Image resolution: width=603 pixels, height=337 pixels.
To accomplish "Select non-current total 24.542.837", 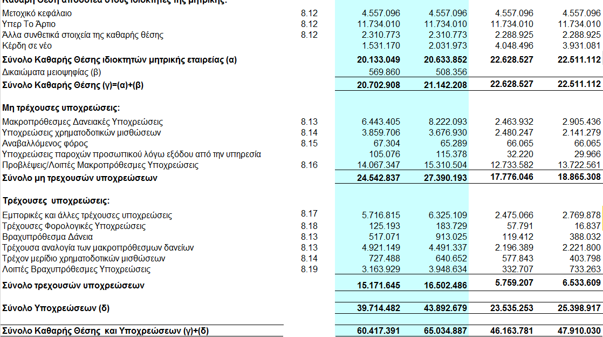I will [379, 178].
